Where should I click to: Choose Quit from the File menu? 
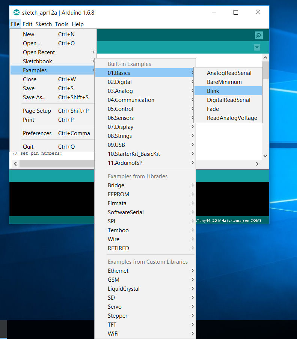coord(52,147)
